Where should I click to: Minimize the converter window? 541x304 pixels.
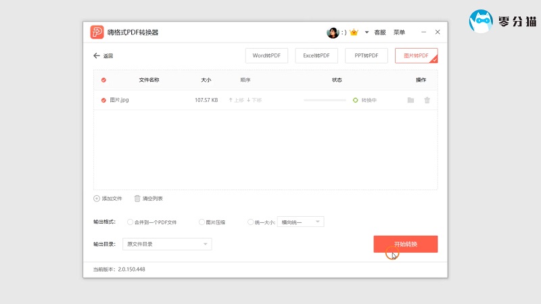(424, 32)
